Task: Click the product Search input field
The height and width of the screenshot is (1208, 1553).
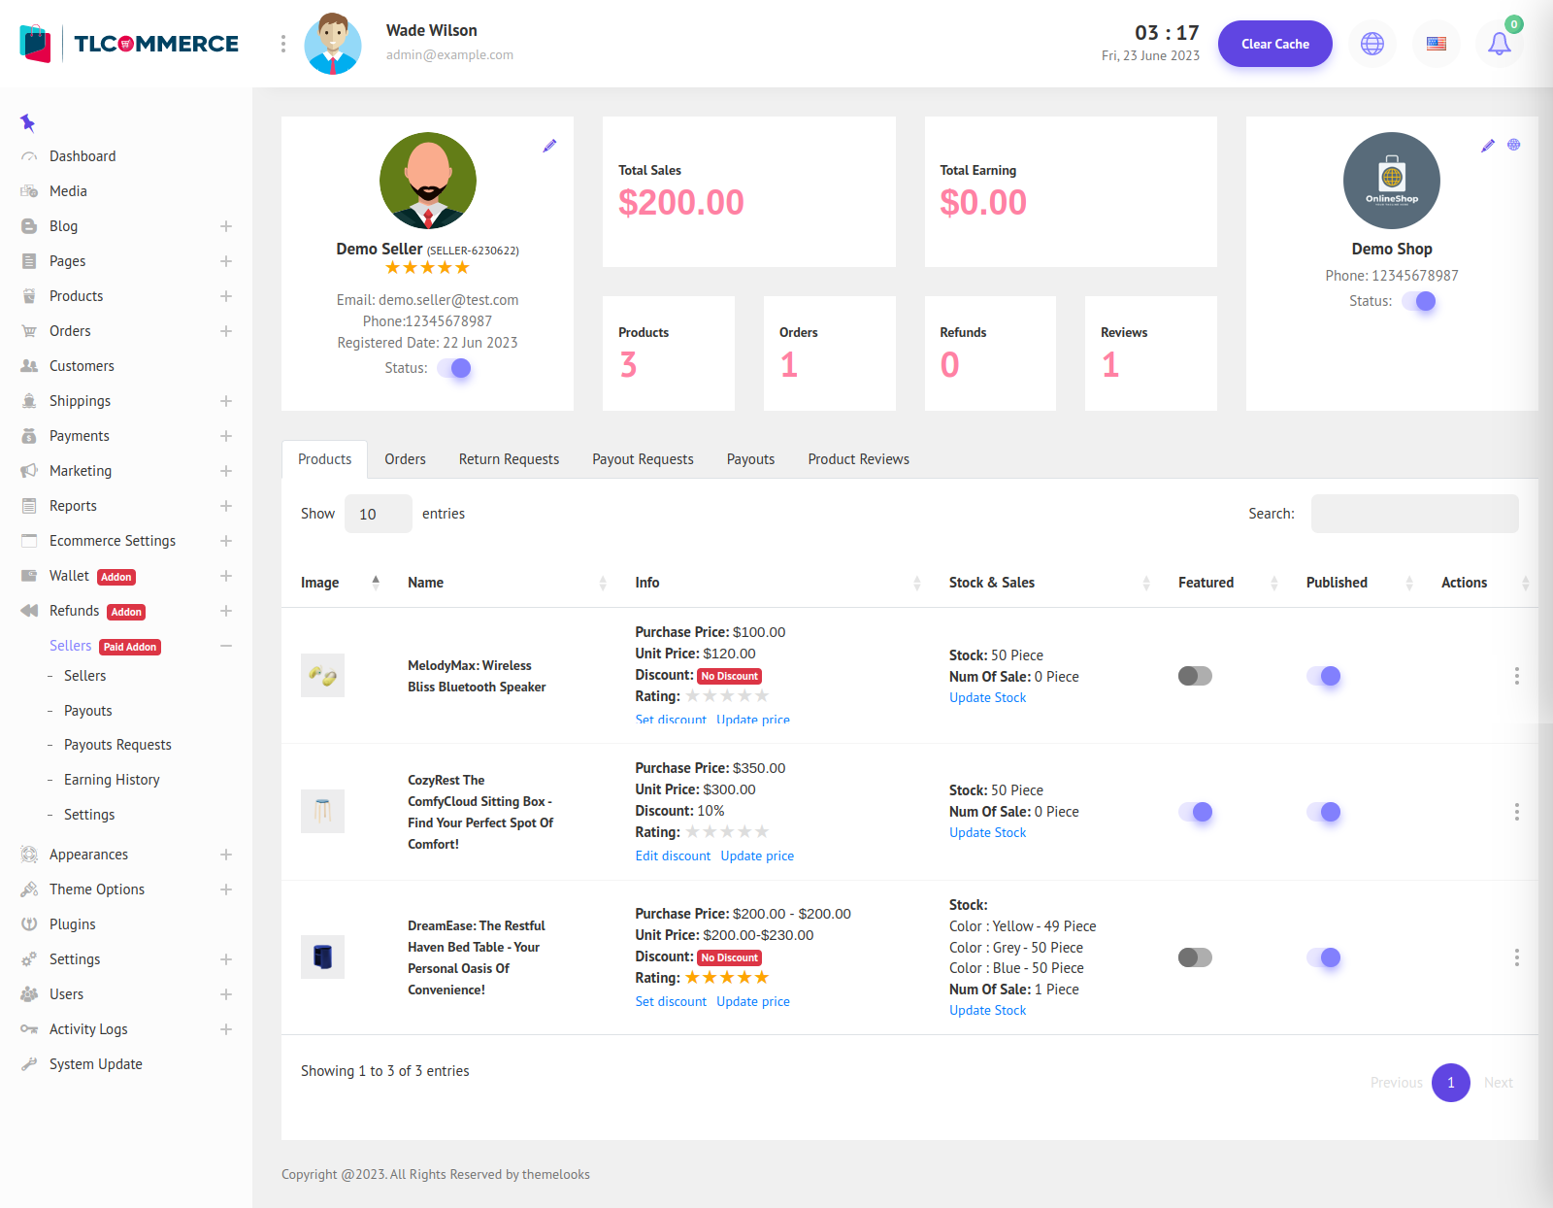Action: [1414, 514]
